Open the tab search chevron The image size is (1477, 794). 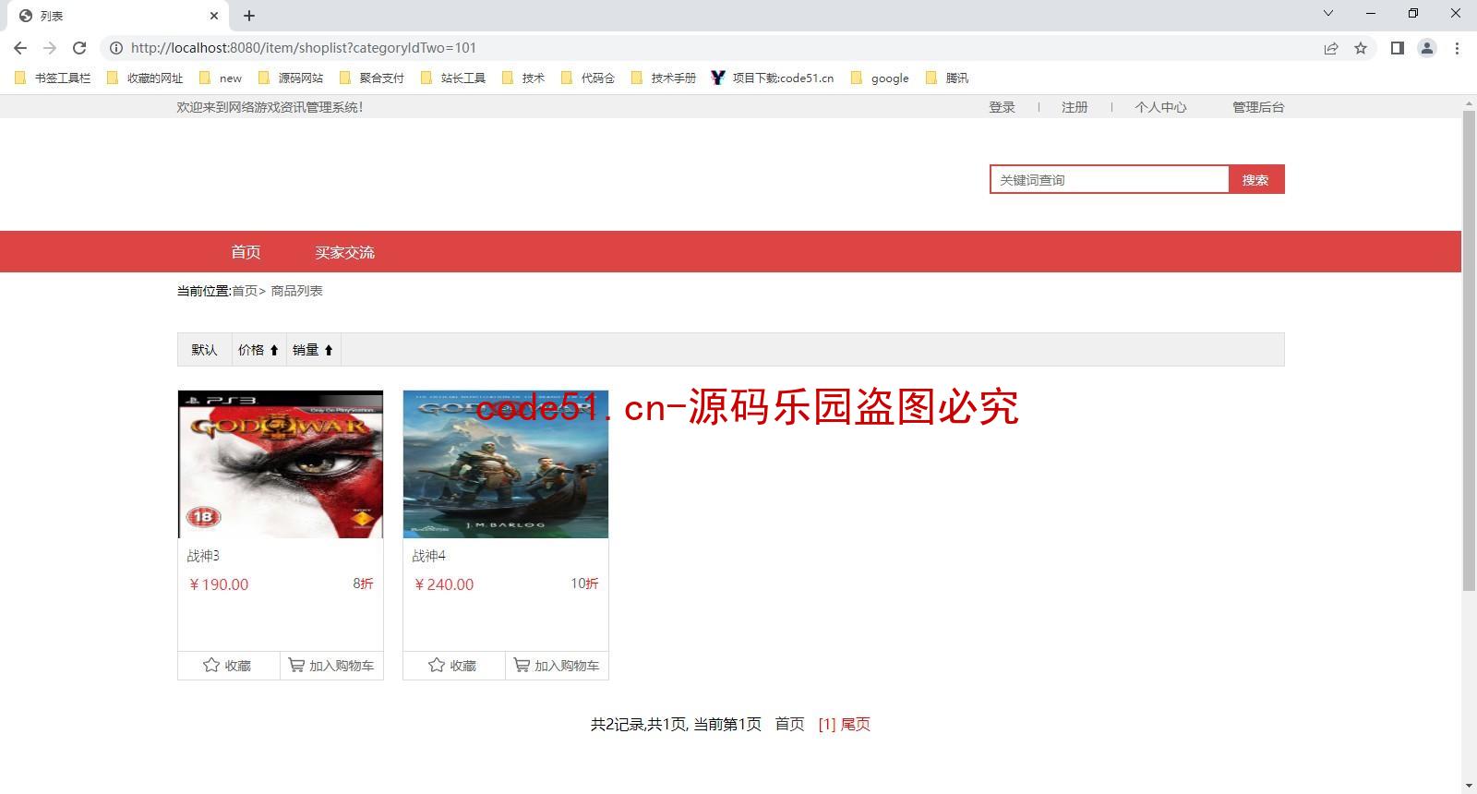pyautogui.click(x=1328, y=14)
